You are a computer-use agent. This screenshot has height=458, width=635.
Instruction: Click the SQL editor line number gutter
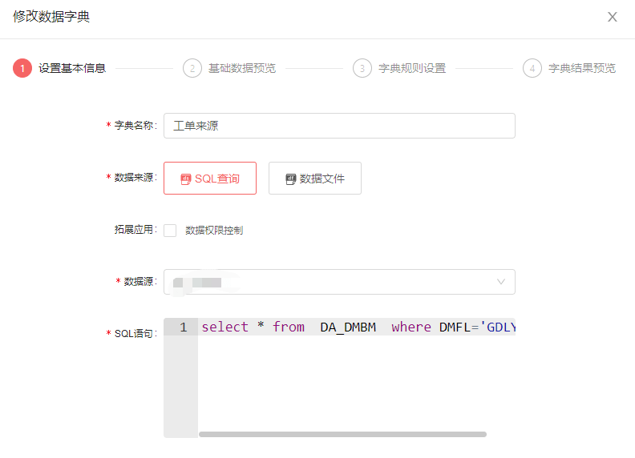point(180,376)
